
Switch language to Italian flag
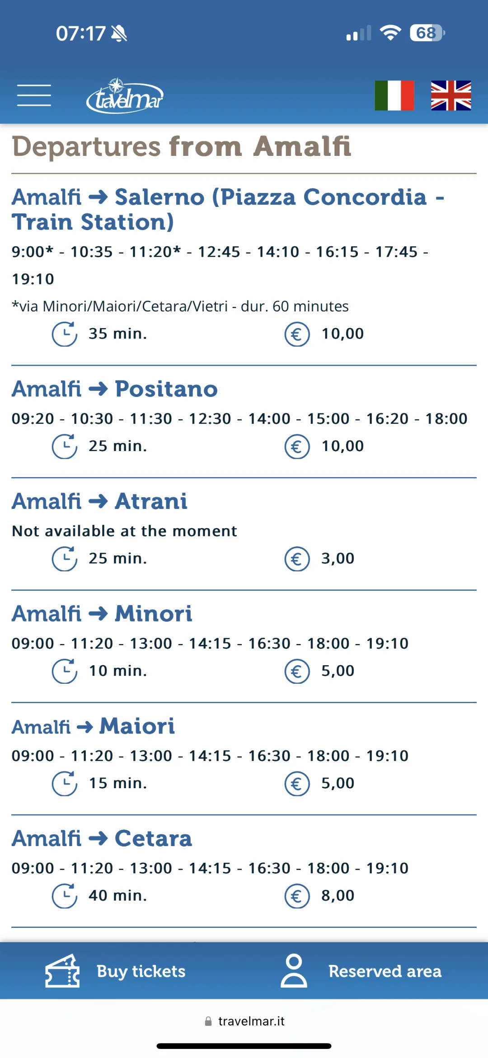coord(394,95)
